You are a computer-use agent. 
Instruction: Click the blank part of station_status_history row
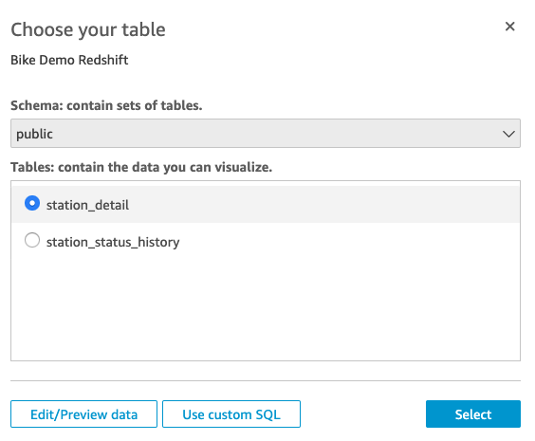point(348,241)
